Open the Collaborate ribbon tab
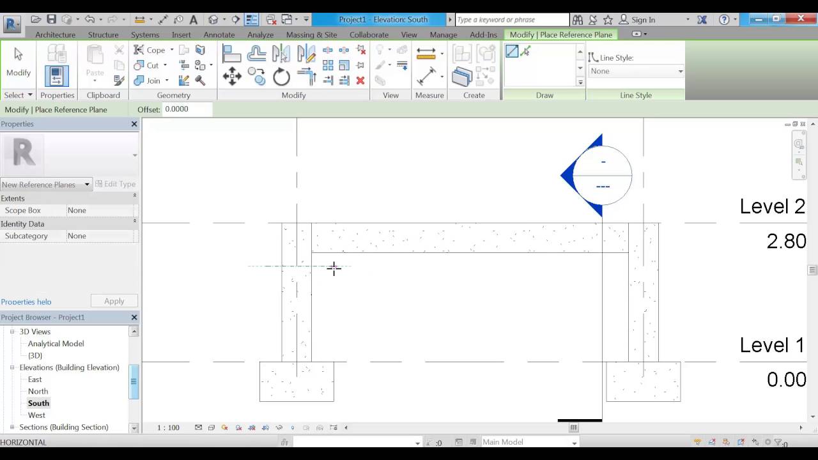This screenshot has width=818, height=460. coord(369,34)
